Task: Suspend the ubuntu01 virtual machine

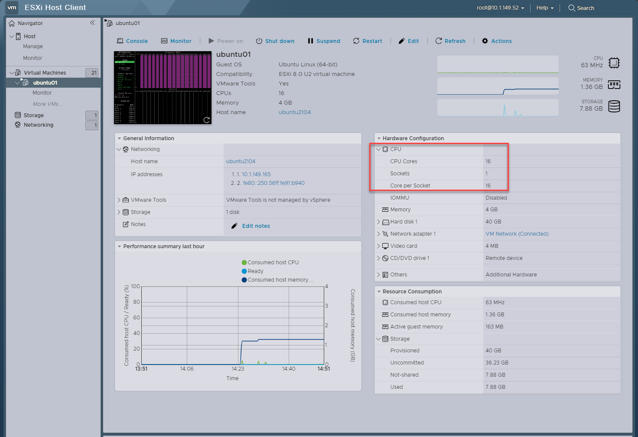Action: tap(324, 41)
